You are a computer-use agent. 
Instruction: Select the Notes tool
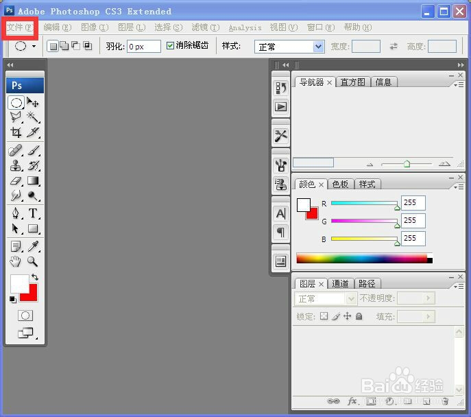click(16, 246)
